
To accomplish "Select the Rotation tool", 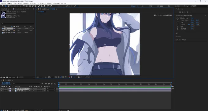I will click(24, 6).
